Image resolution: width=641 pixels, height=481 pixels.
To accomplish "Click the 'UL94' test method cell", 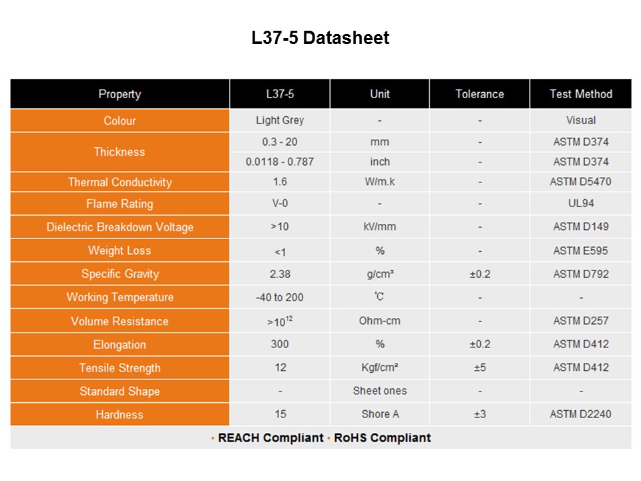I will (x=581, y=203).
